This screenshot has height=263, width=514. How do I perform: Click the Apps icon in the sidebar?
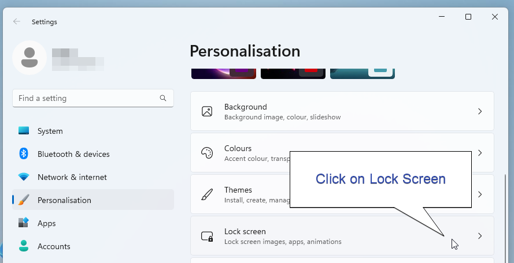point(24,223)
